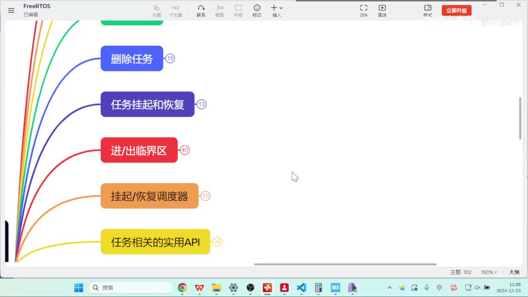Click the sync refresh tray icon
This screenshot has width=528, height=297.
click(414, 288)
